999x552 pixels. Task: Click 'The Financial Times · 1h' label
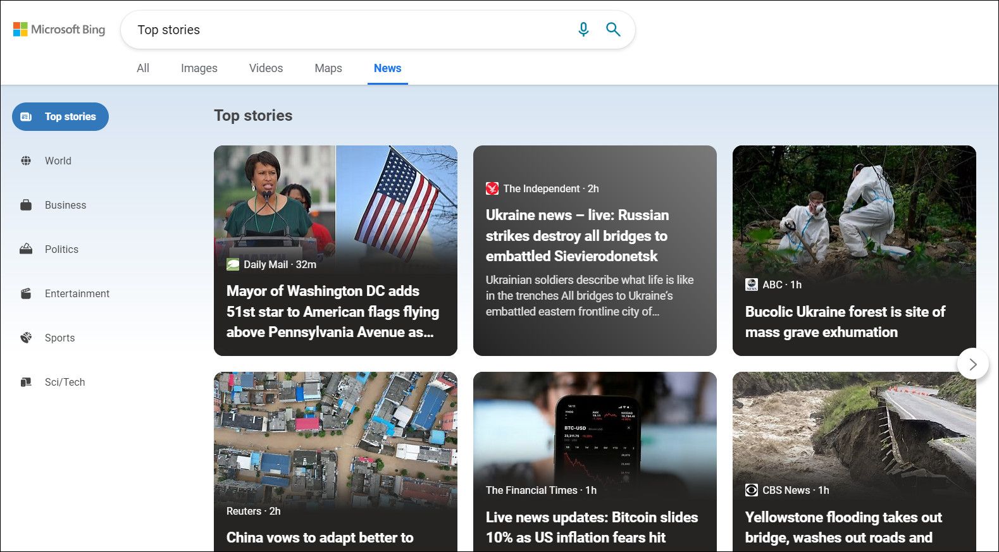tap(541, 490)
